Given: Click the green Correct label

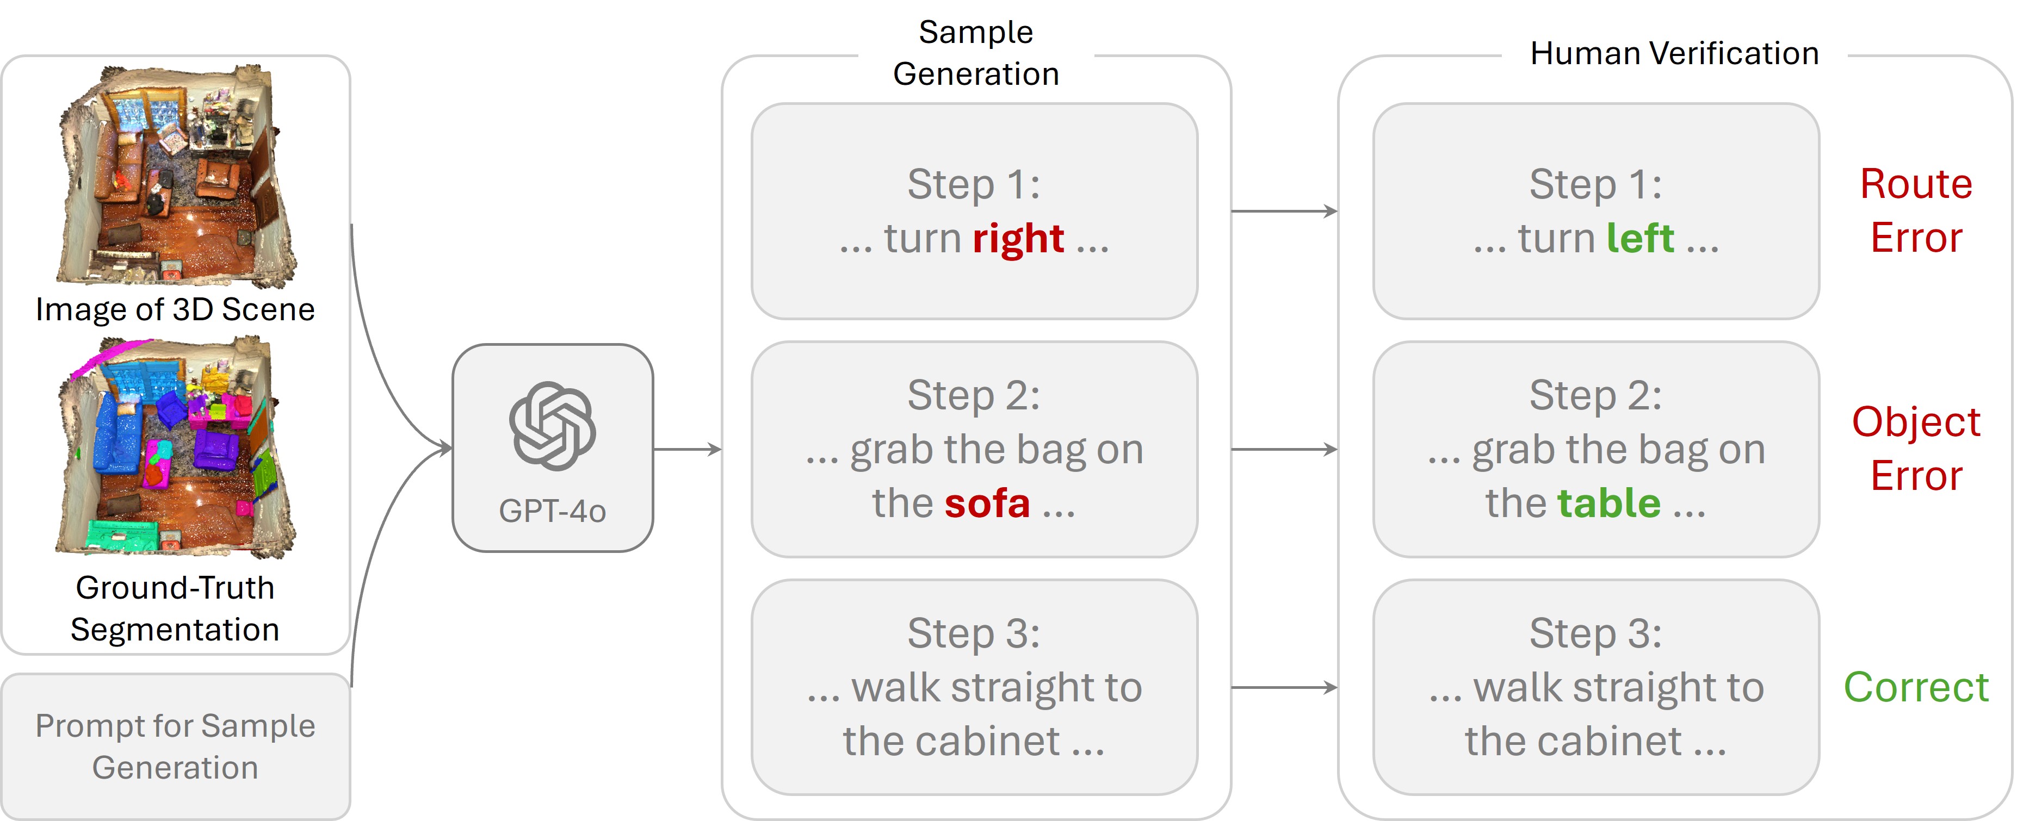Looking at the screenshot, I should pos(1916,687).
